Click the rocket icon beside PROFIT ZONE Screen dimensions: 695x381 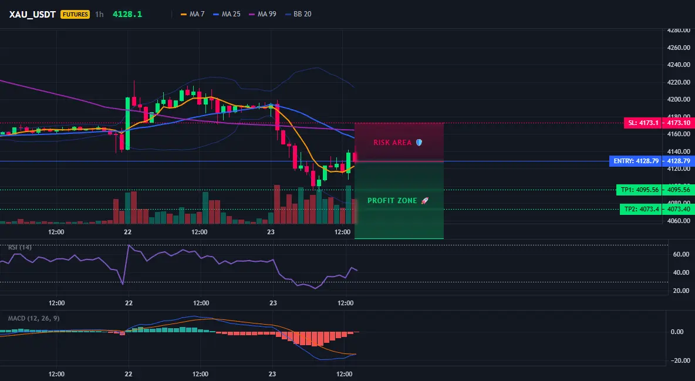pyautogui.click(x=424, y=201)
